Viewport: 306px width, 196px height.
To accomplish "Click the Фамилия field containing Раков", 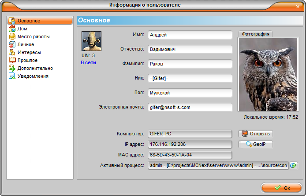I will point(190,64).
